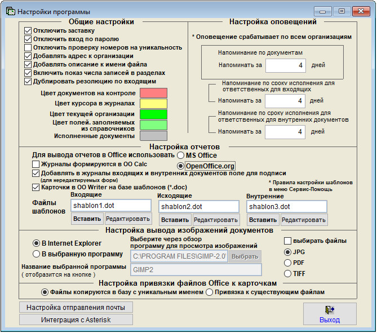Choose TIFF image format option
The image size is (377, 333).
pos(287,274)
